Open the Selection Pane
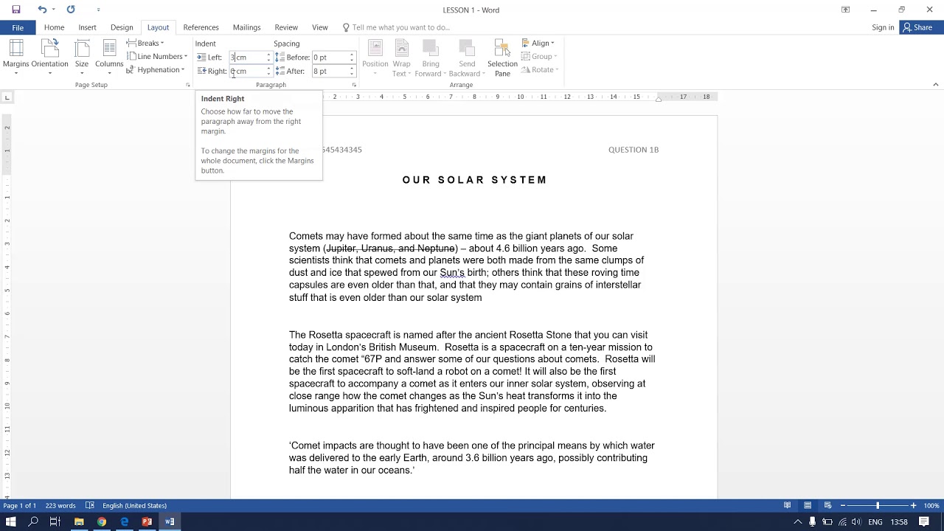 pos(502,58)
